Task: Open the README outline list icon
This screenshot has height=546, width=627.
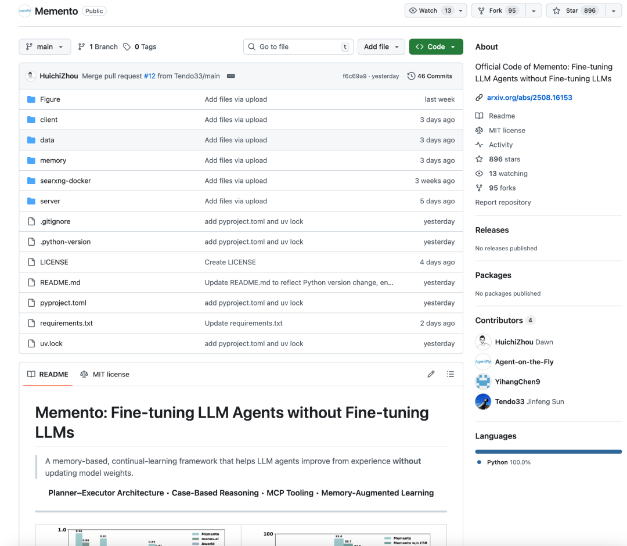Action: (x=451, y=375)
